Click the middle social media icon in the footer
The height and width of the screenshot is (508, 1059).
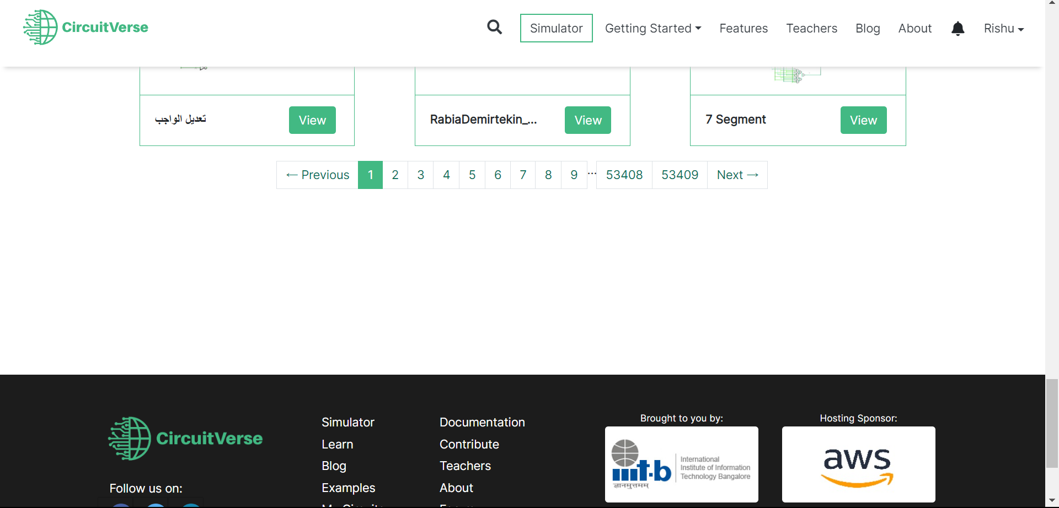[x=155, y=504]
